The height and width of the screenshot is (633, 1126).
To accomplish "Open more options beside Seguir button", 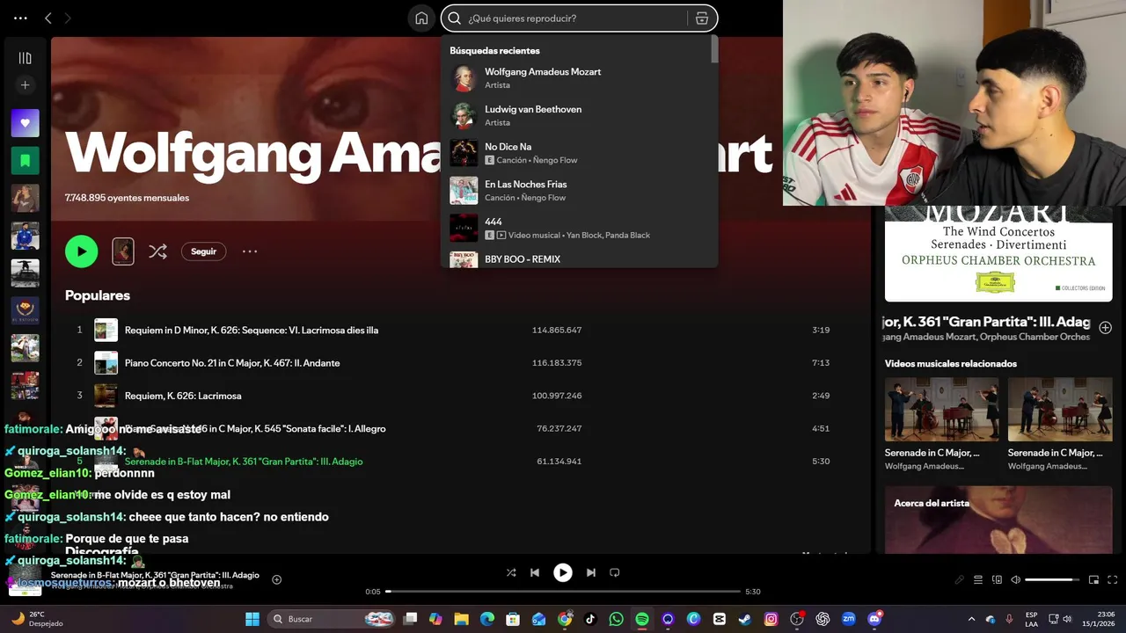I will (250, 251).
